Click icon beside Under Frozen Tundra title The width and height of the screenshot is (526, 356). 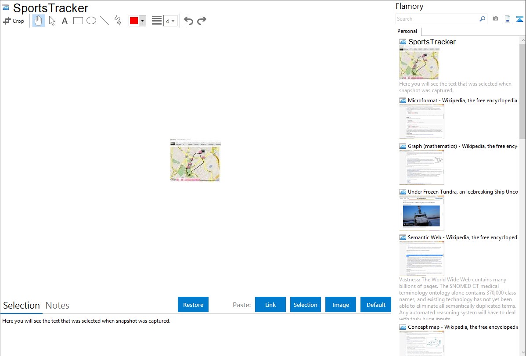pyautogui.click(x=403, y=192)
